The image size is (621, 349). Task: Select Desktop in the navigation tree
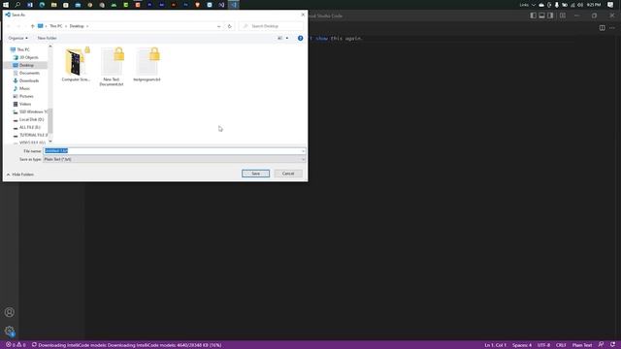click(26, 65)
